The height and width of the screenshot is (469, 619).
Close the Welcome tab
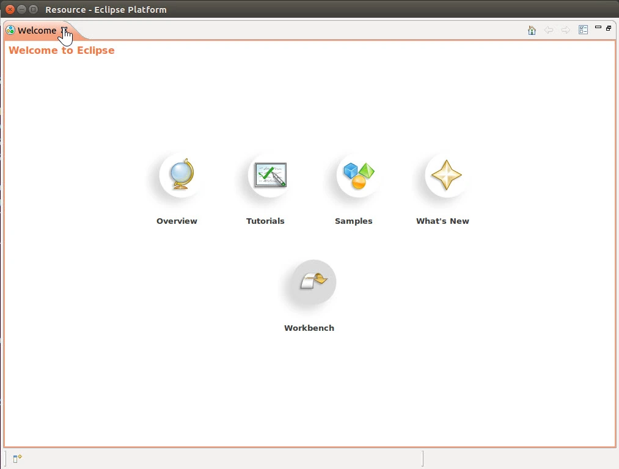64,30
